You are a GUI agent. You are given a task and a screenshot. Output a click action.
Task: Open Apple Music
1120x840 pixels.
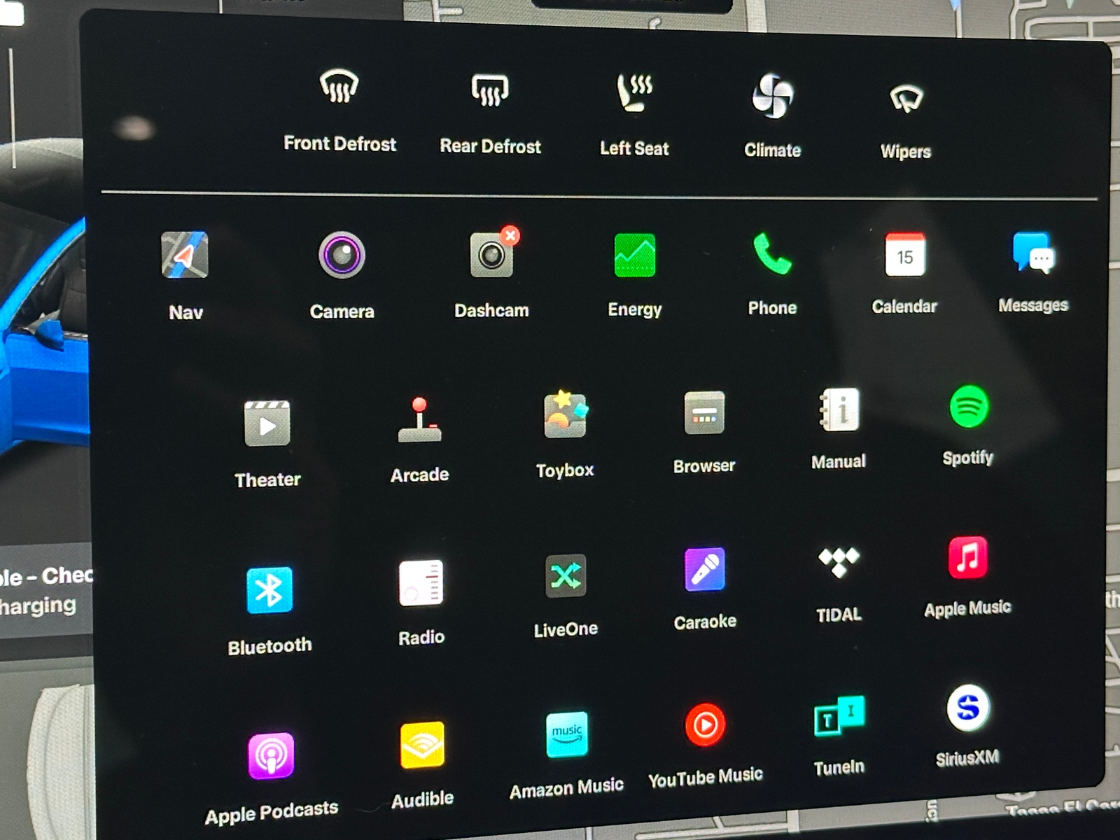pyautogui.click(x=968, y=557)
